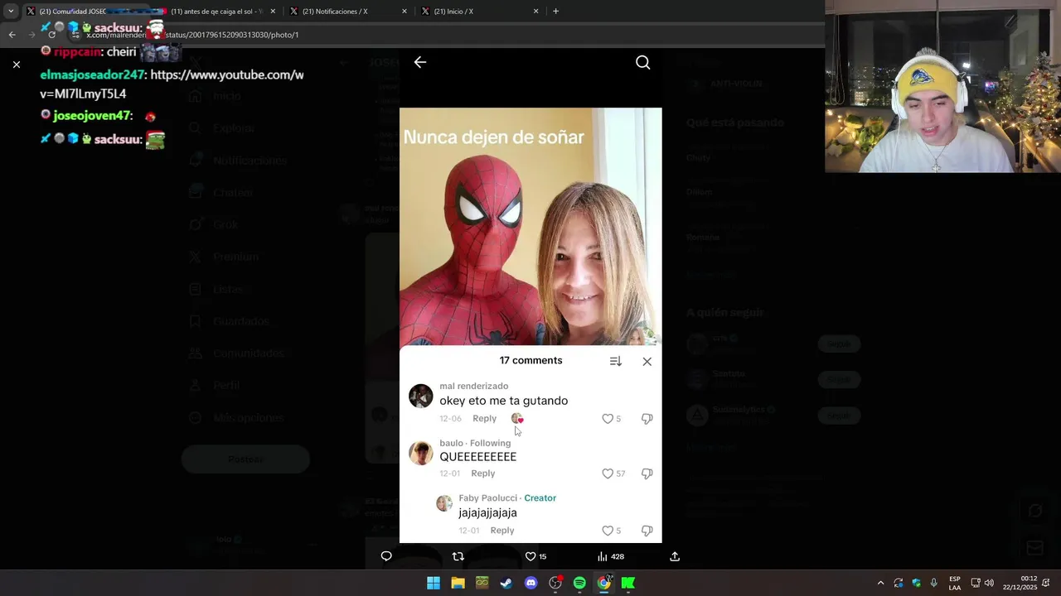Open OBS Studio from taskbar
This screenshot has height=596, width=1061.
pyautogui.click(x=555, y=583)
